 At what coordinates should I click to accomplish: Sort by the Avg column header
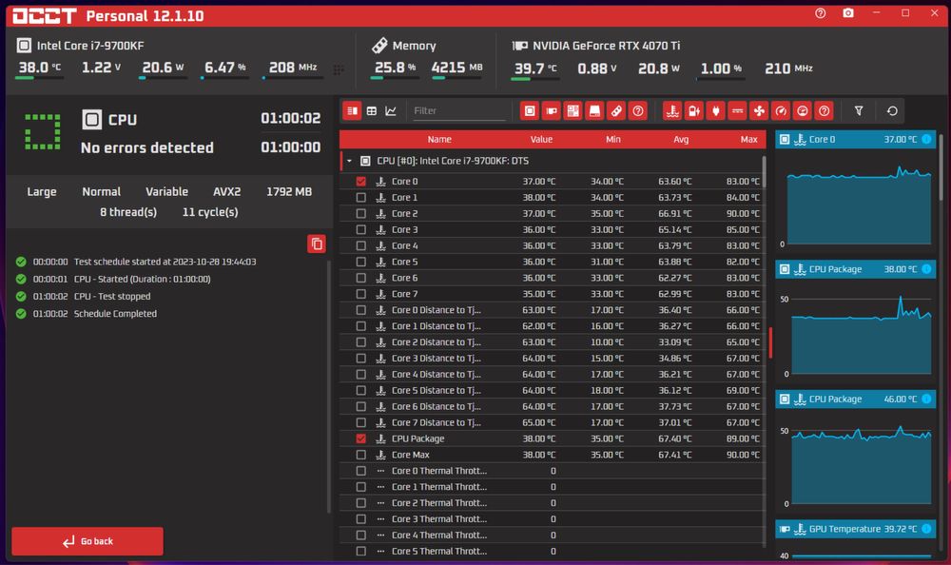coord(681,139)
